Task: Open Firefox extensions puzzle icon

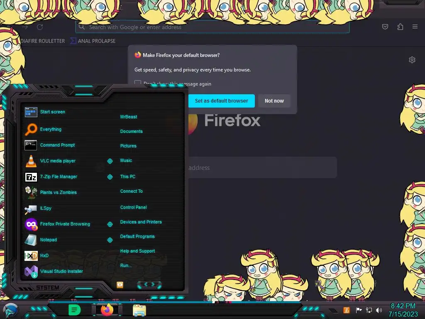Action: pos(401,27)
